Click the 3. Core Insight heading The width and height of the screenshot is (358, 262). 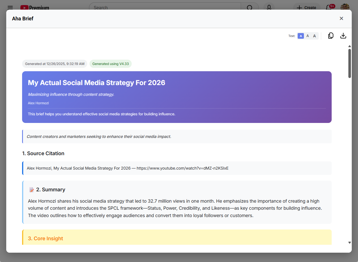(46, 239)
